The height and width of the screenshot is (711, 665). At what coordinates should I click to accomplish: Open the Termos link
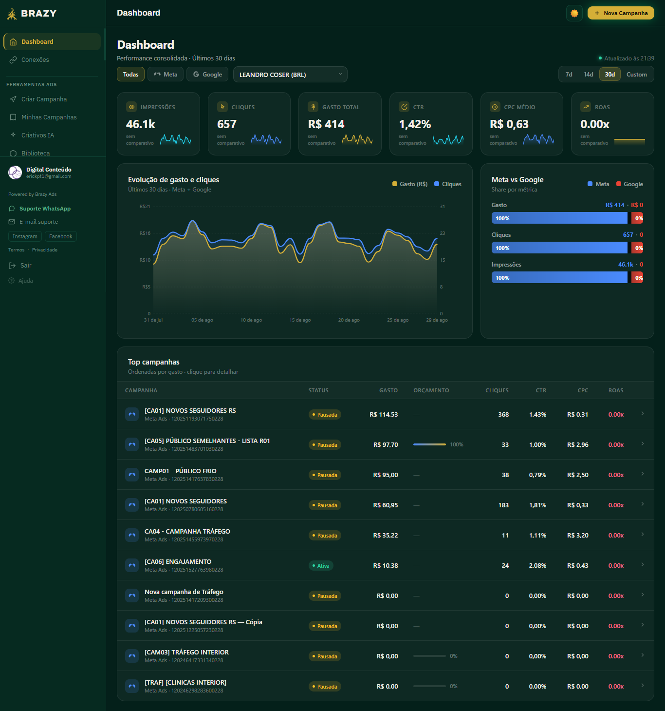point(16,250)
